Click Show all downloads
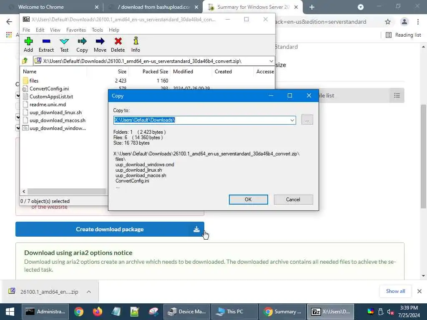This screenshot has height=320, width=427. [x=395, y=291]
